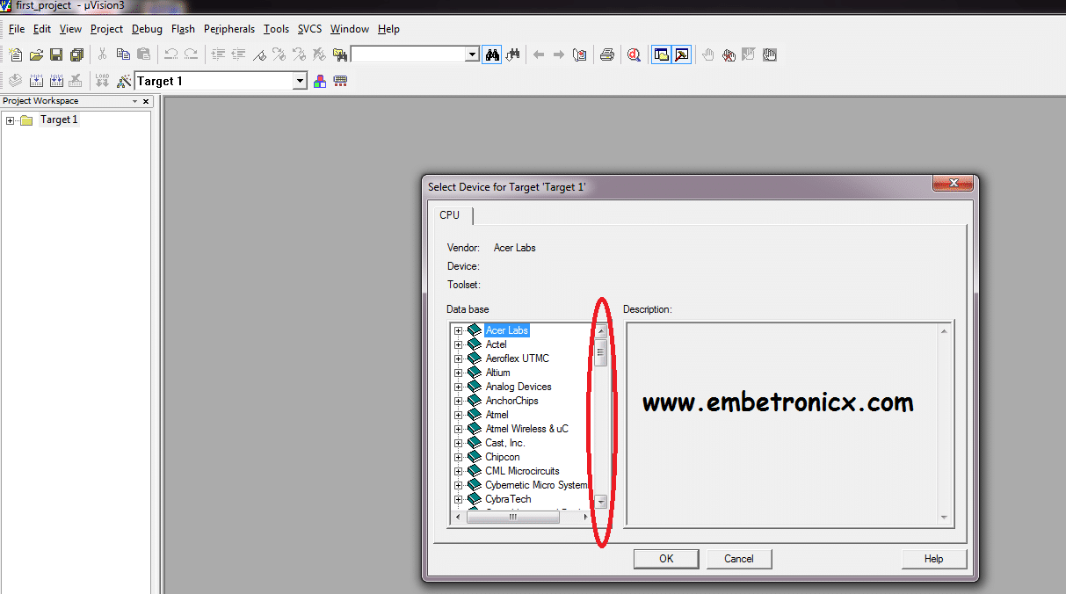Open Options for Target wand icon
This screenshot has width=1066, height=594.
[x=123, y=81]
